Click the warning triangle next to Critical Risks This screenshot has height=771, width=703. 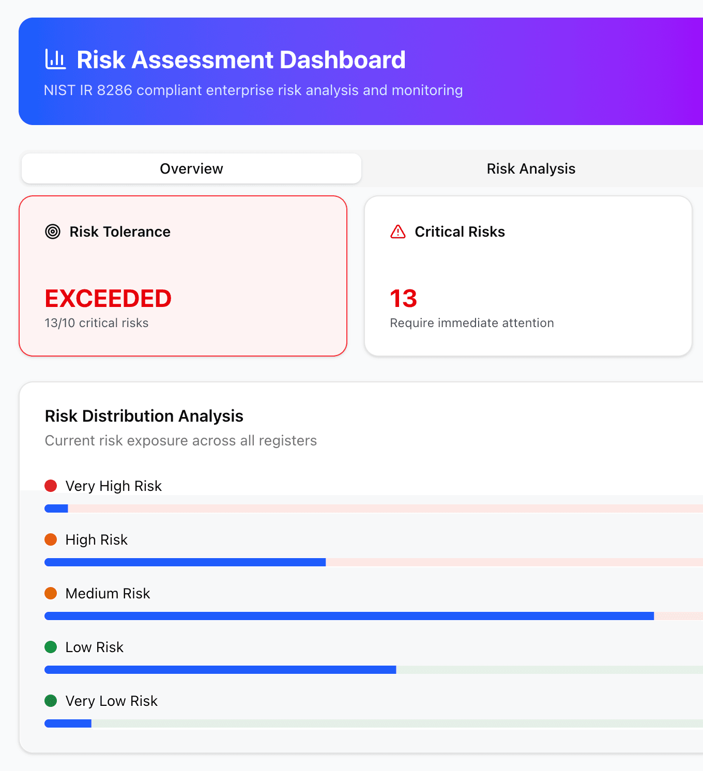(397, 232)
